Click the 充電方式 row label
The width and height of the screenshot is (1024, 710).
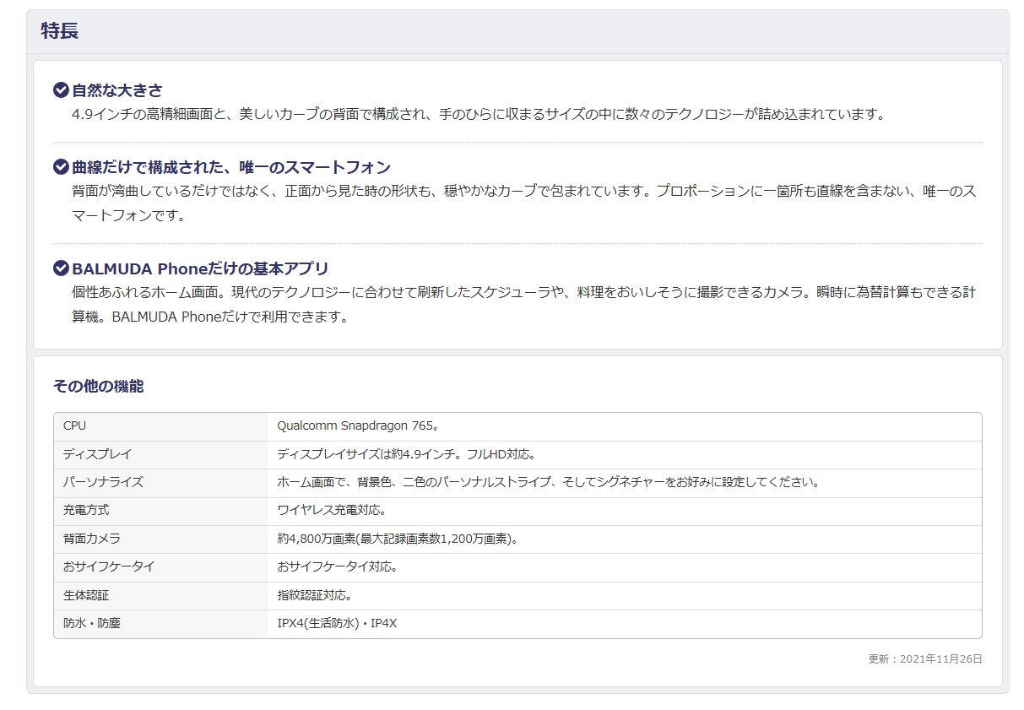pos(86,510)
